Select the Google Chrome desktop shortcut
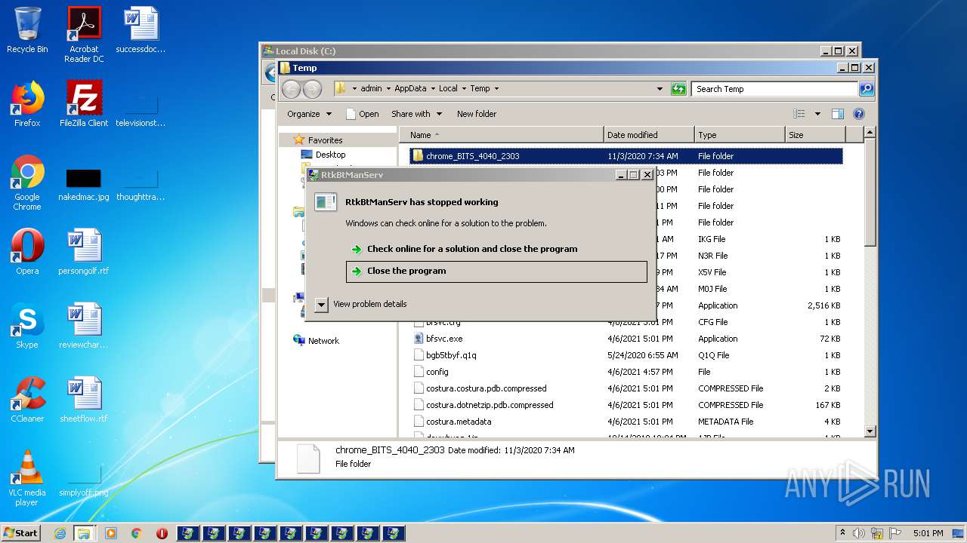Viewport: 967px width, 543px height. (27, 183)
